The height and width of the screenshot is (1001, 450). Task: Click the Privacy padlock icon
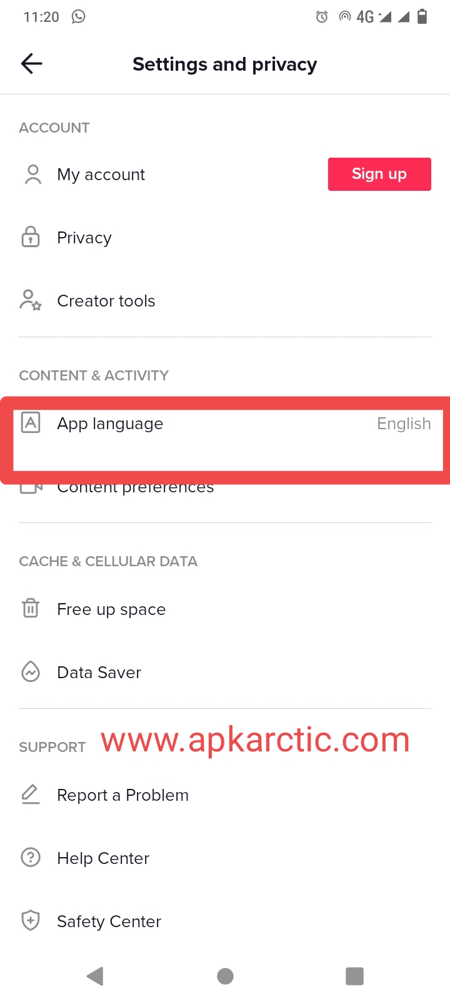click(31, 237)
